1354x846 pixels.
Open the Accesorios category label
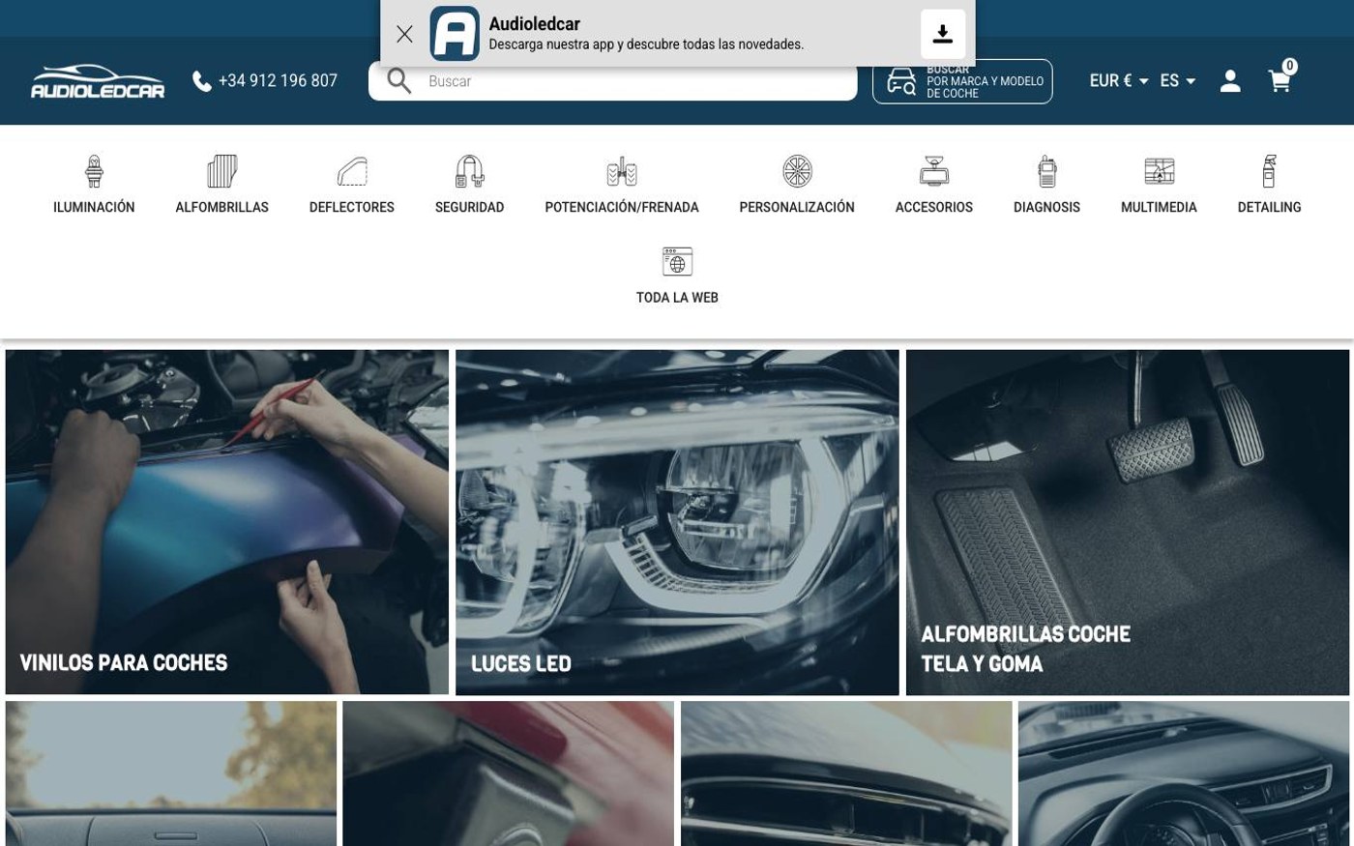pos(934,207)
